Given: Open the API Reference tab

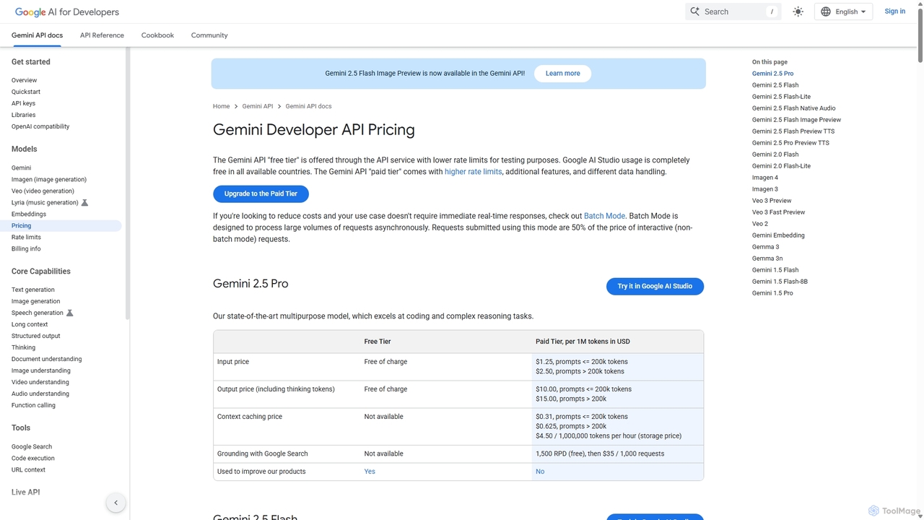Looking at the screenshot, I should (102, 35).
